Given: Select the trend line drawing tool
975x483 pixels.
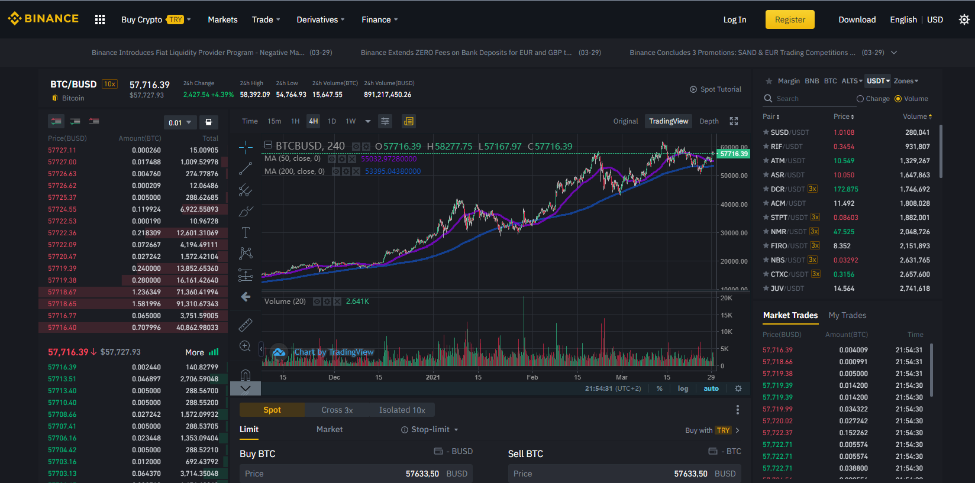Looking at the screenshot, I should 246,169.
